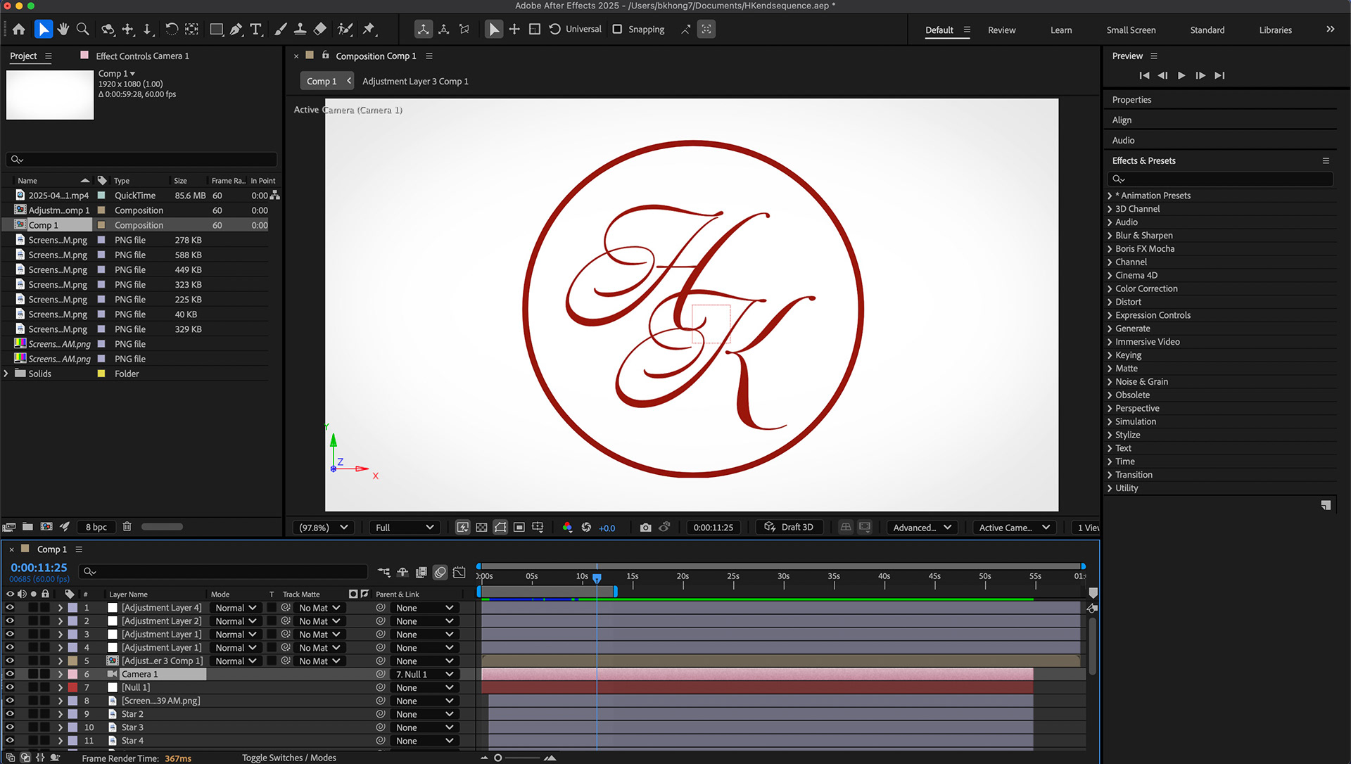The width and height of the screenshot is (1351, 764).
Task: Select the Puppet Pin tool
Action: point(368,29)
